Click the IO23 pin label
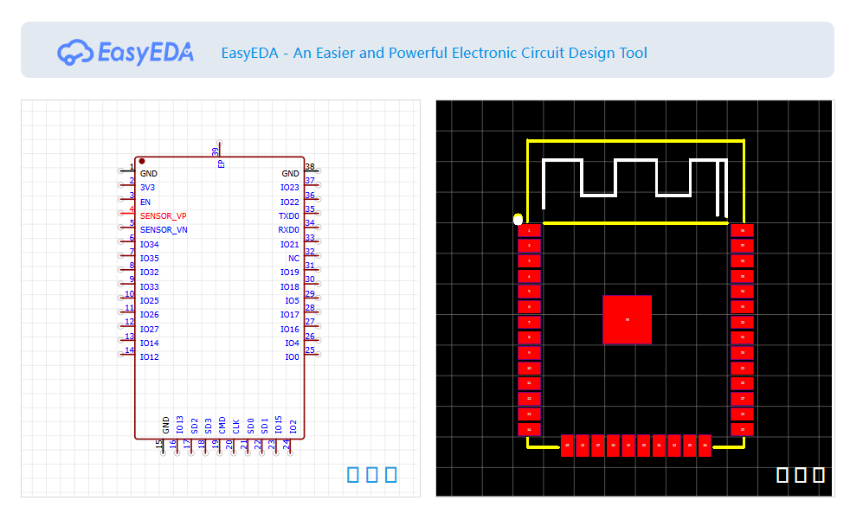This screenshot has height=507, width=850. (x=289, y=188)
